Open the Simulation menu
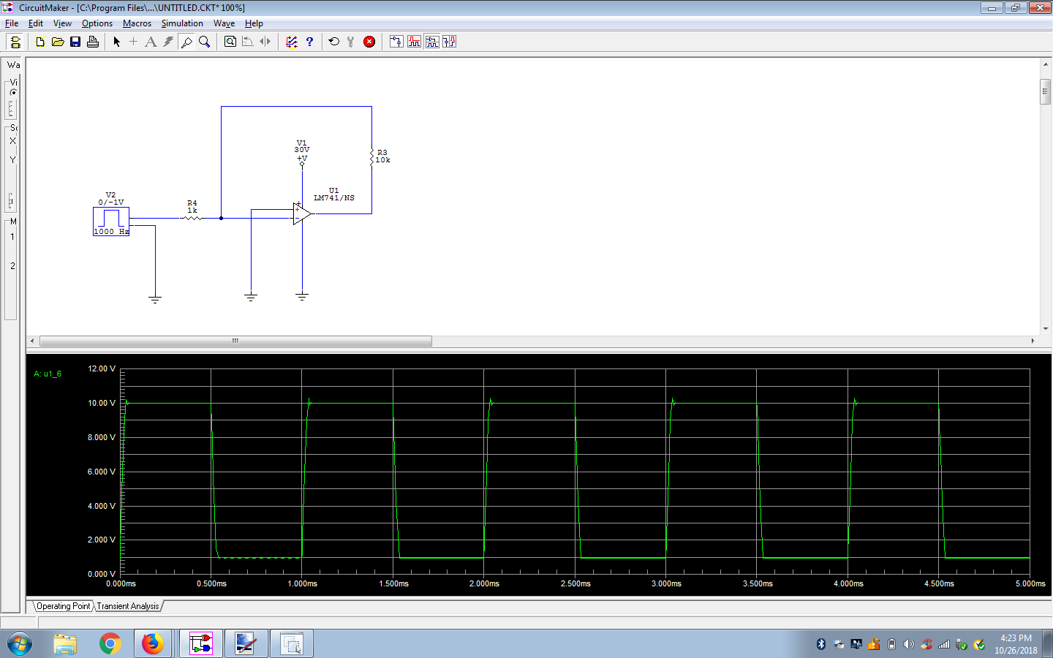Image resolution: width=1053 pixels, height=658 pixels. (182, 23)
